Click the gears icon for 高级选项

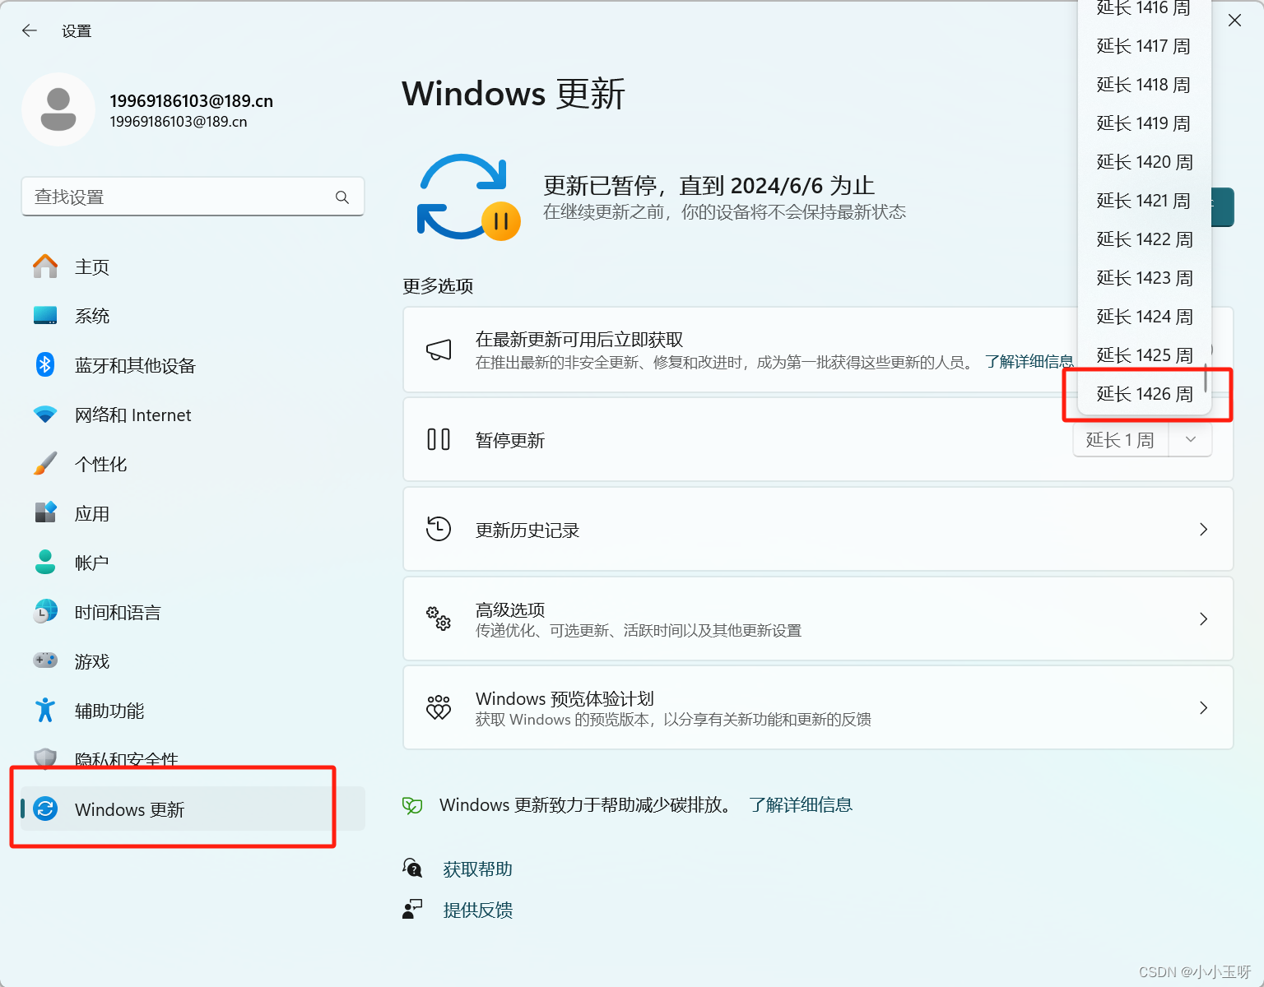[x=439, y=619]
